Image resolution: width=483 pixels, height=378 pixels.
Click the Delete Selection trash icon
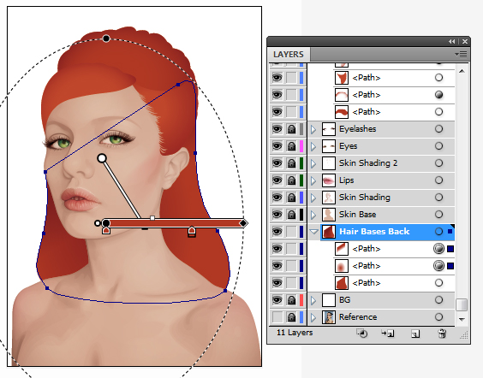point(442,334)
